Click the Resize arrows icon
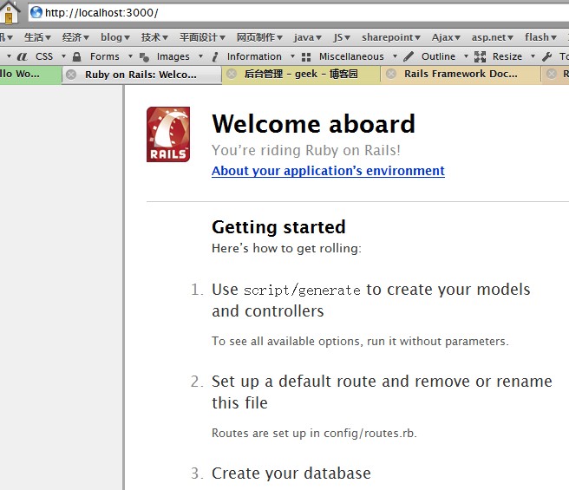The height and width of the screenshot is (490, 569). [480, 56]
